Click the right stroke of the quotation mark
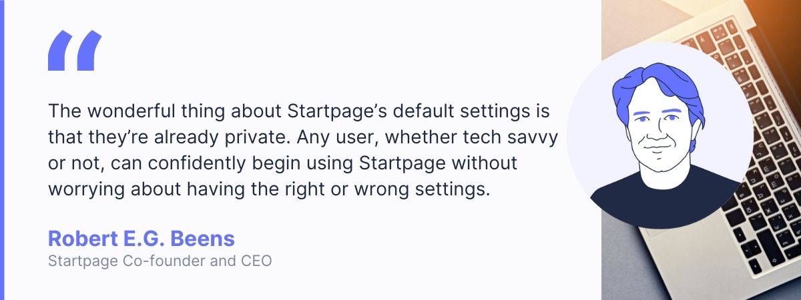Screen dimensions: 801x300 (90, 51)
